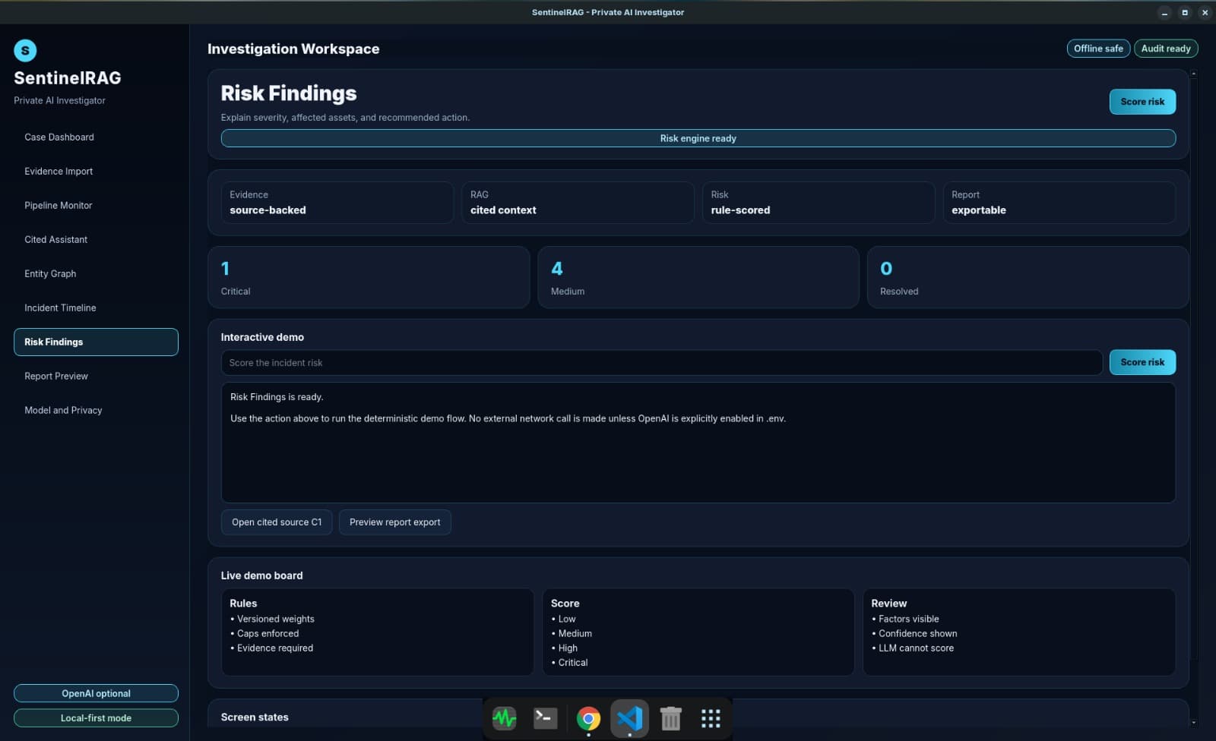This screenshot has width=1216, height=741.
Task: Click the 'Confidence shown' review item
Action: coord(914,634)
